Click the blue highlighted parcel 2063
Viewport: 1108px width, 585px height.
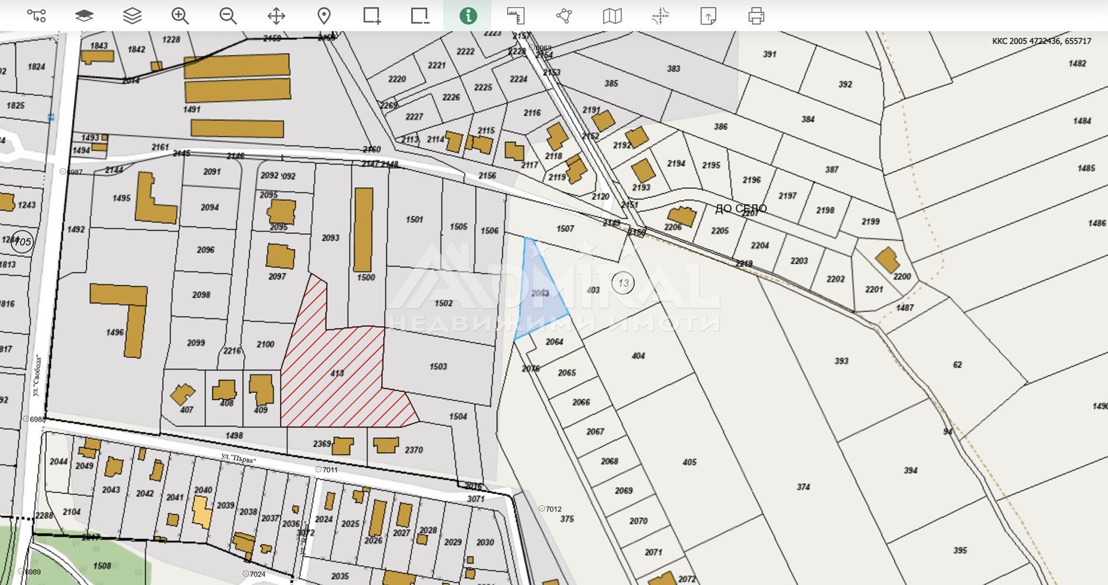(x=540, y=292)
